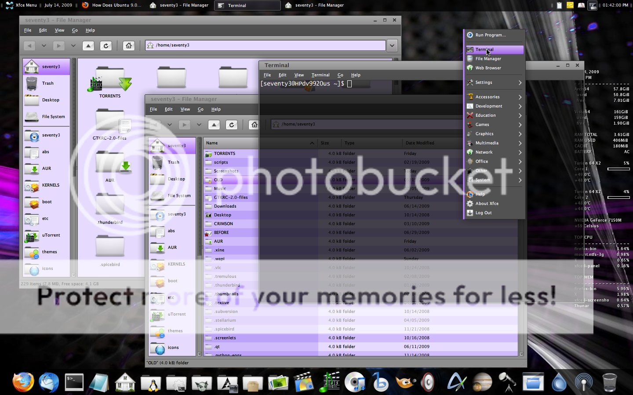
Task: Click the terminal icon in the dock
Action: pos(74,382)
